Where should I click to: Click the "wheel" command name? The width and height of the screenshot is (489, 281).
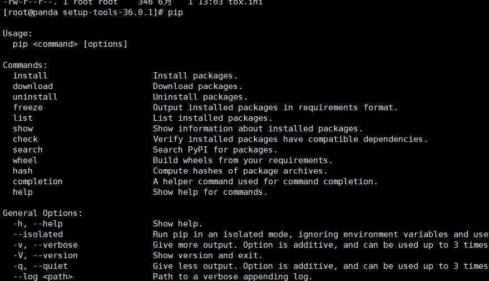26,160
